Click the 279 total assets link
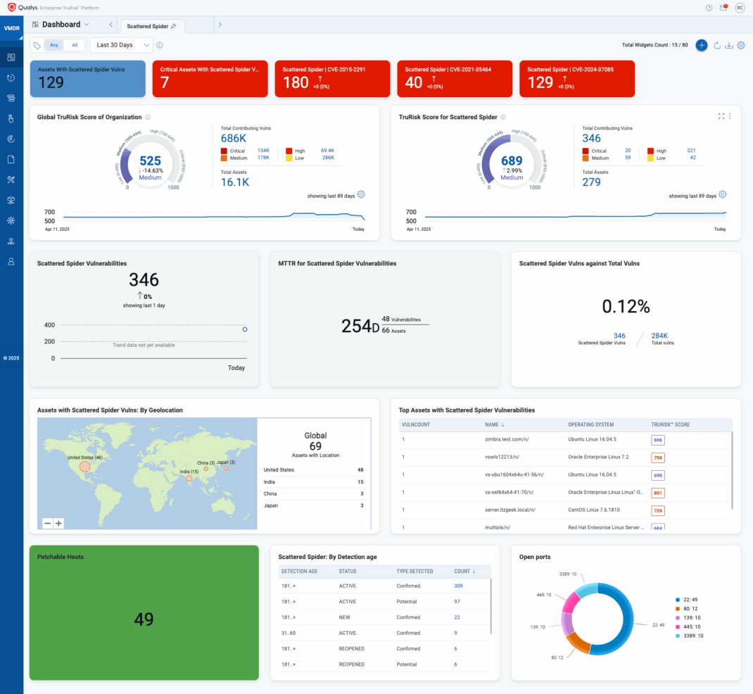 [591, 182]
